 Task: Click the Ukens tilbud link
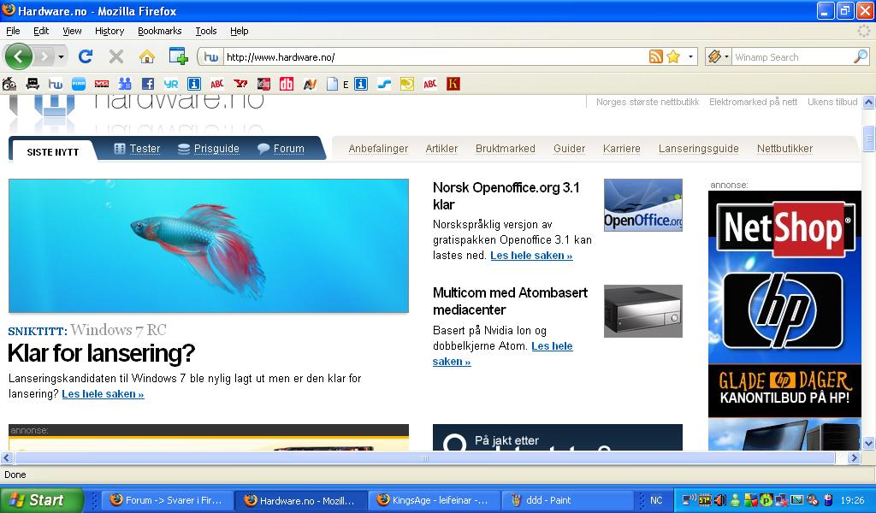click(x=832, y=102)
